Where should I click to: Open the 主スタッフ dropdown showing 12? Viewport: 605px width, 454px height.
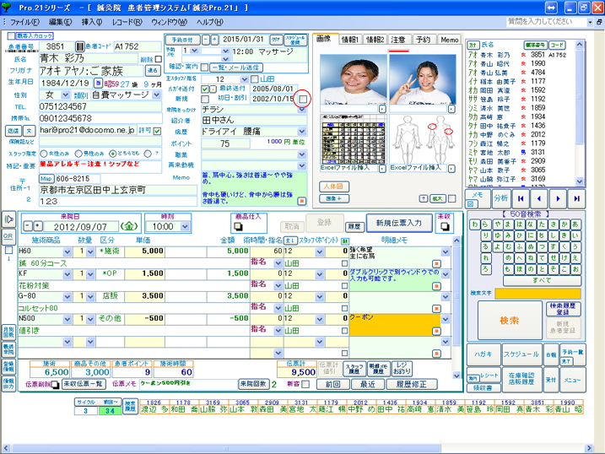point(244,79)
